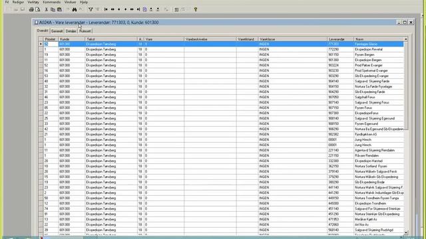426x239 pixels.
Task: Select the name cell Art Nor As
Action: [x=379, y=224]
